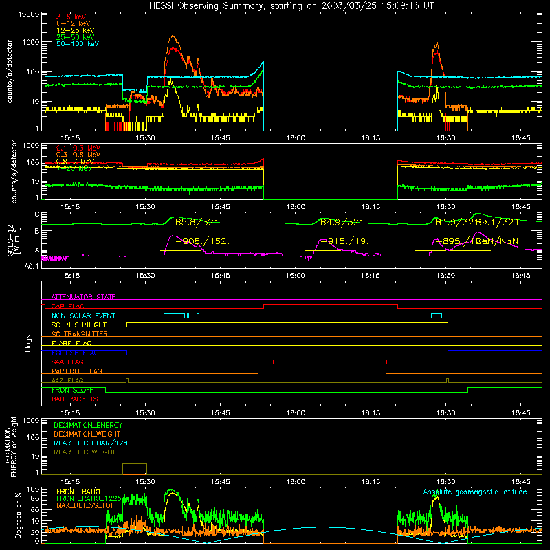Click the SAA FLAG label

point(67,362)
